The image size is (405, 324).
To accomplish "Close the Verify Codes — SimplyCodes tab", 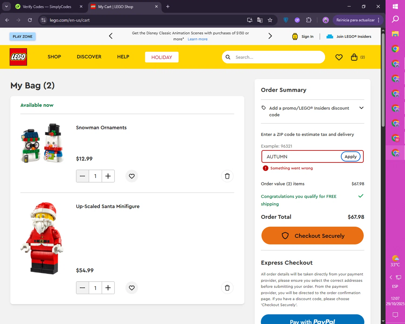I will point(81,6).
